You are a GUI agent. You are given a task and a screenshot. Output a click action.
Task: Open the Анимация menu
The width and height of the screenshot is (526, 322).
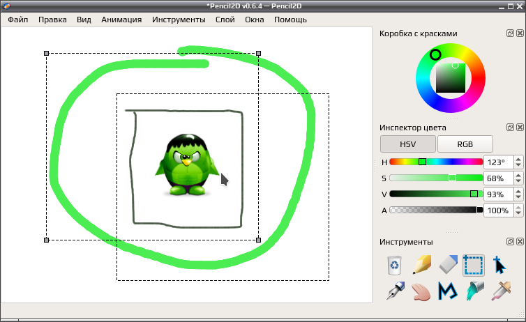point(121,20)
